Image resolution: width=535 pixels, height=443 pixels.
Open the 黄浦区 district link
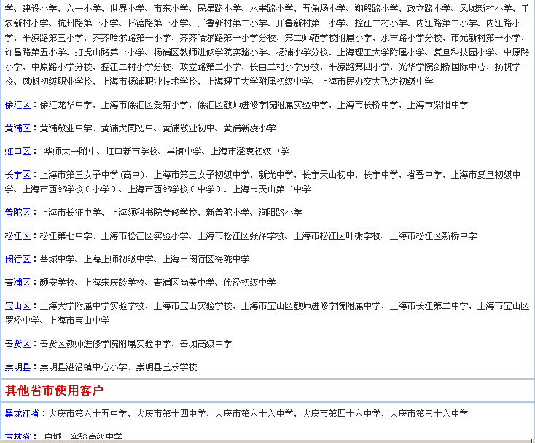17,128
